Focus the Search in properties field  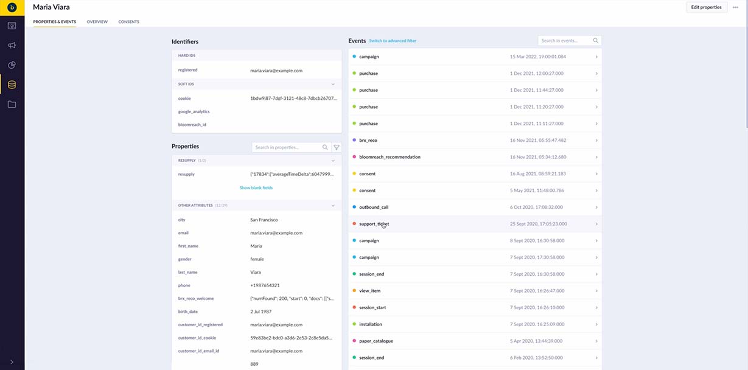287,147
